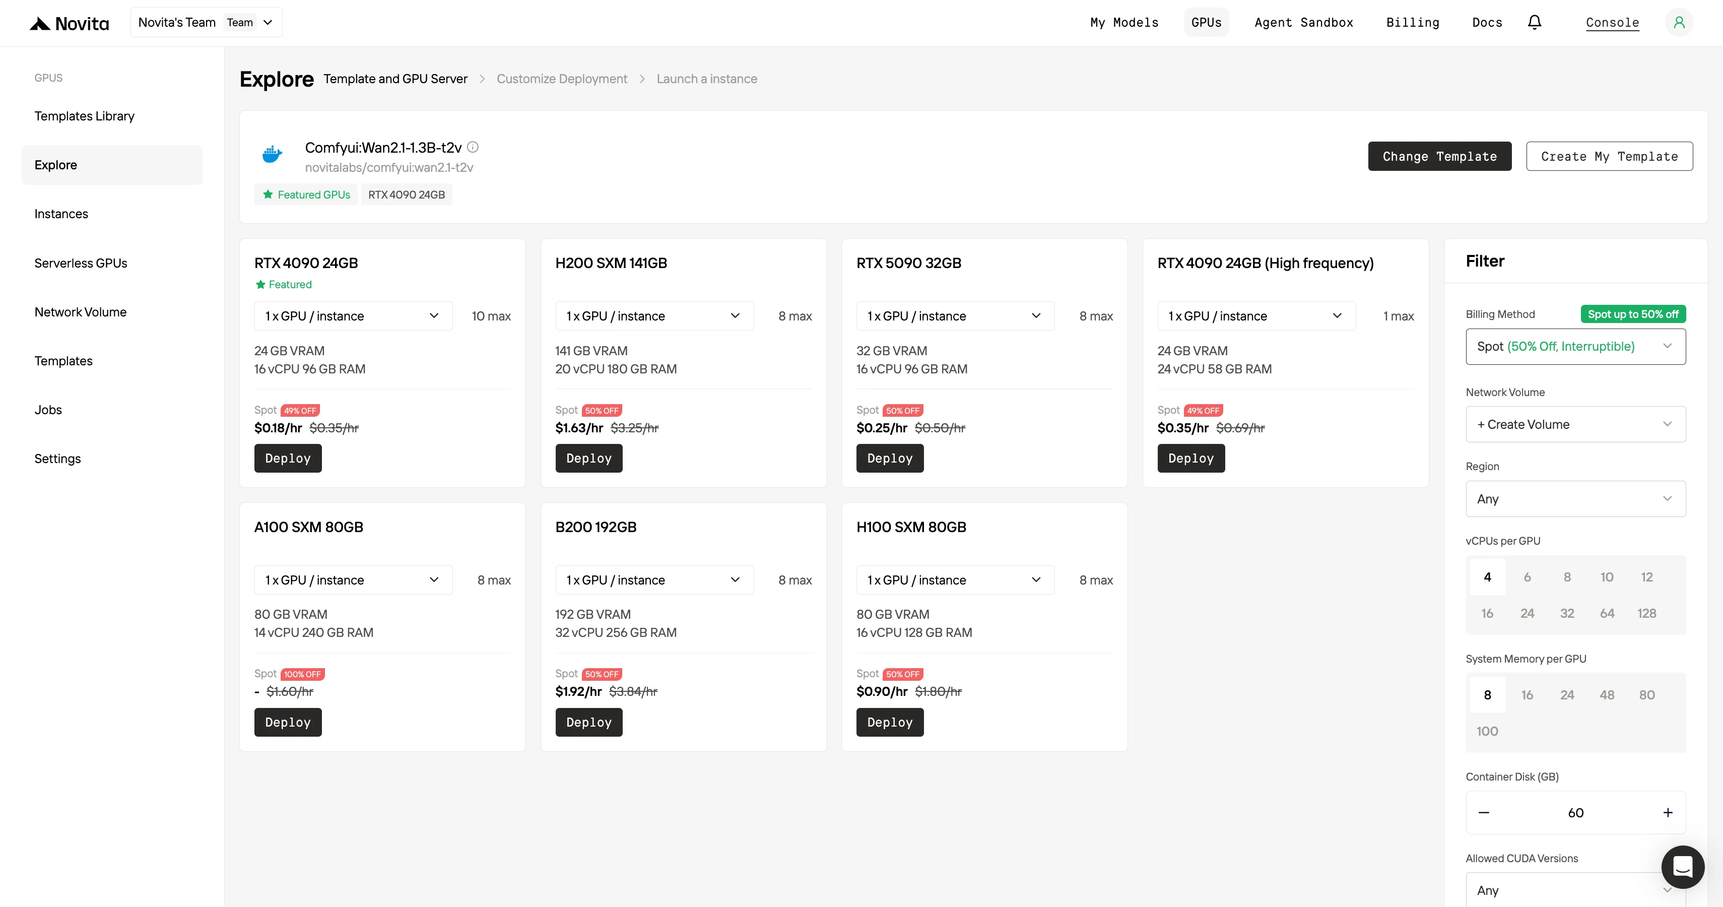Click Customize Deployment breadcrumb step

pyautogui.click(x=562, y=79)
